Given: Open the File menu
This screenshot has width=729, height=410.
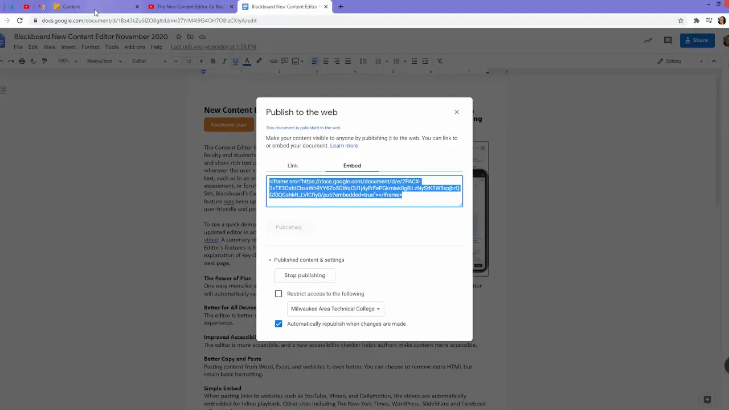Looking at the screenshot, I should (18, 47).
